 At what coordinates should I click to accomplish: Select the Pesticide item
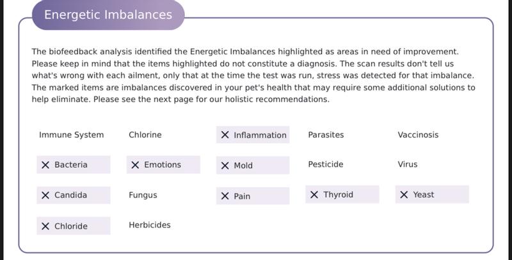pyautogui.click(x=326, y=164)
